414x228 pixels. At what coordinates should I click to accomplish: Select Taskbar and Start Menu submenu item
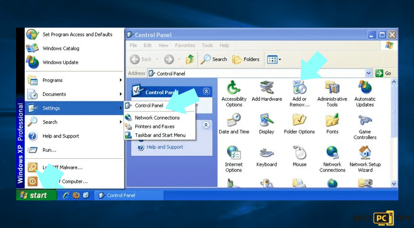coord(159,135)
